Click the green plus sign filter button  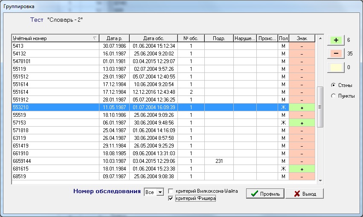(335, 40)
